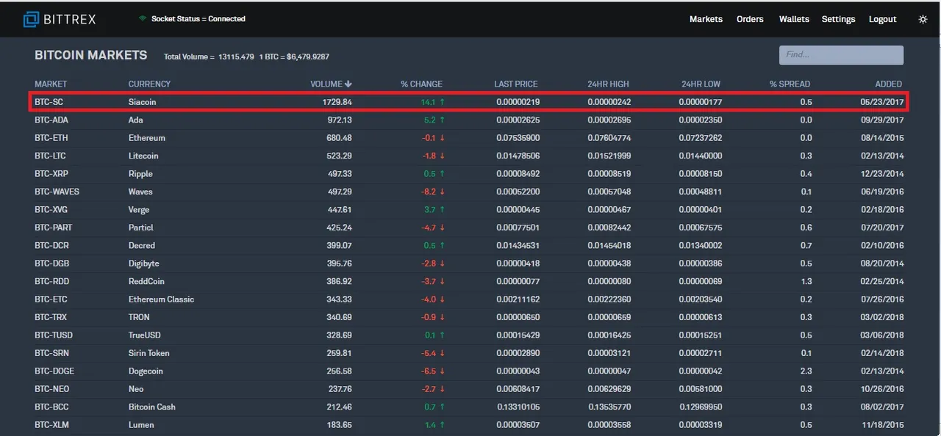Open the BTC-NEO market link
Viewport: 941px width, 436px height.
(51, 389)
